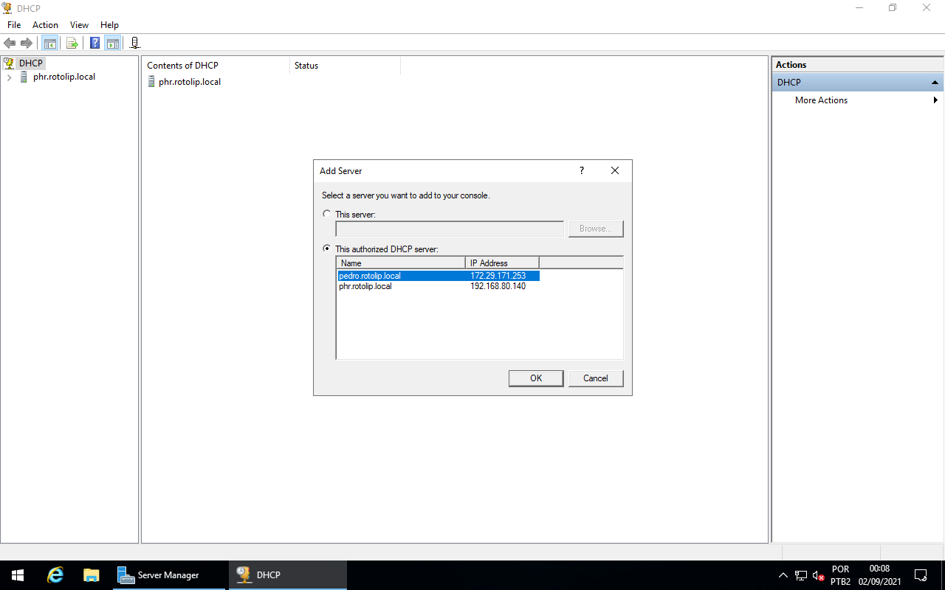Expand More Actions submenu

(x=935, y=100)
